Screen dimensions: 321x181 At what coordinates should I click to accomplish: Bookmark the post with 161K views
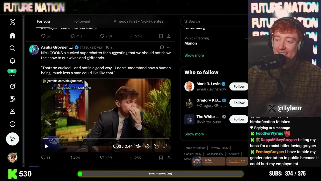point(161,36)
